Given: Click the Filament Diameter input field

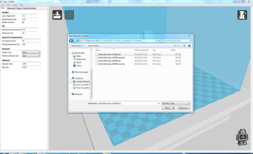Looking at the screenshot, I should (31, 64).
